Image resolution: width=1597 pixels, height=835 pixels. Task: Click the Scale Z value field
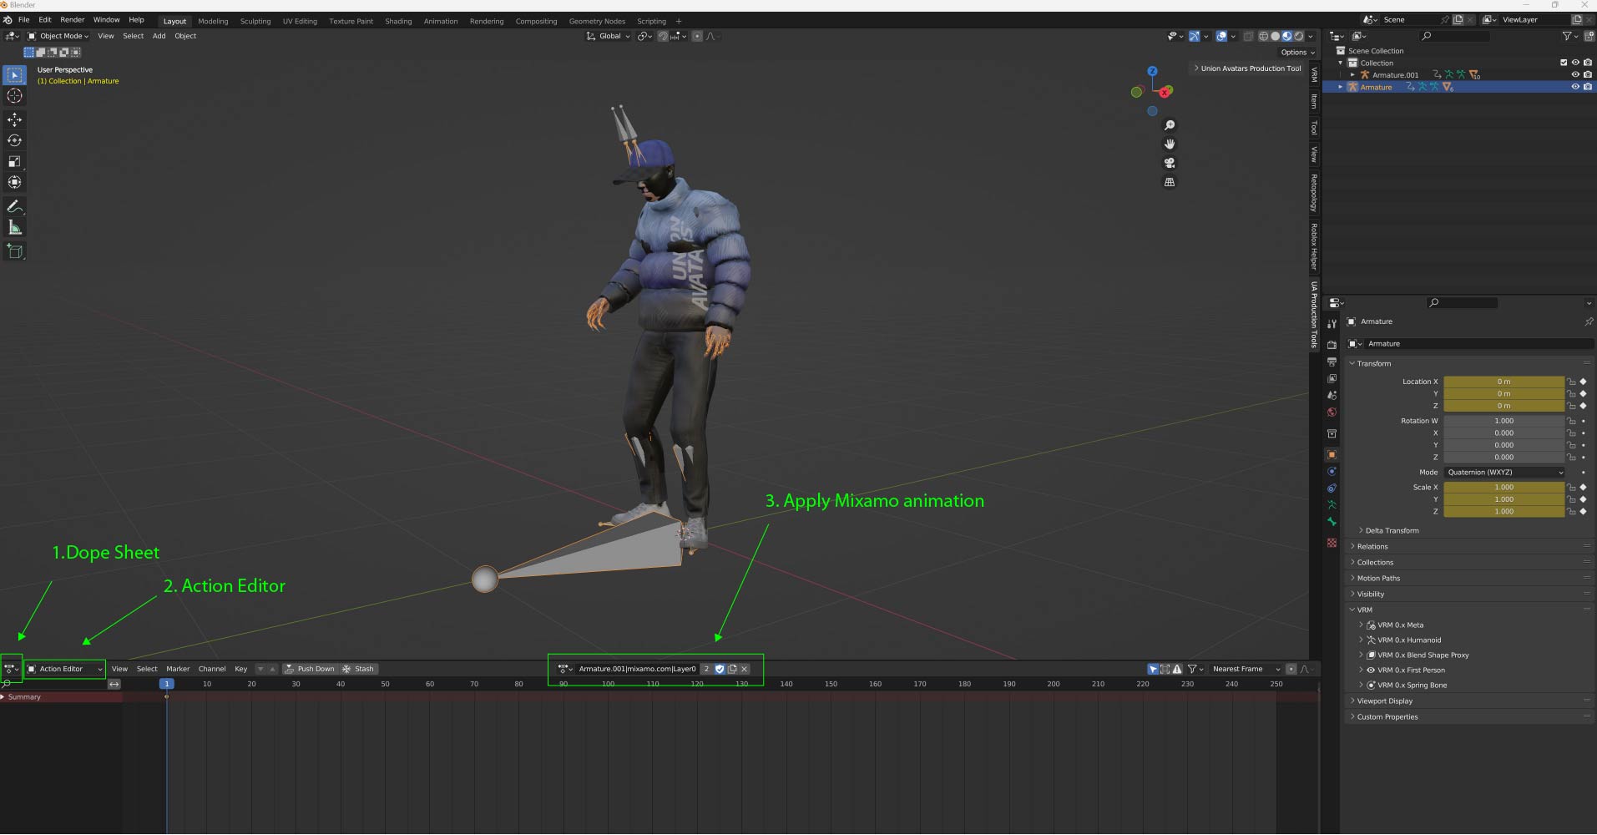pyautogui.click(x=1504, y=511)
